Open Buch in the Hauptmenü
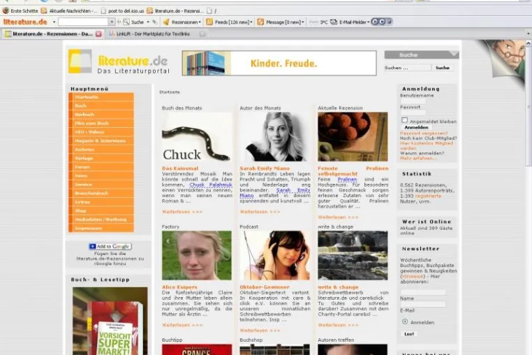The height and width of the screenshot is (355, 532). point(101,106)
